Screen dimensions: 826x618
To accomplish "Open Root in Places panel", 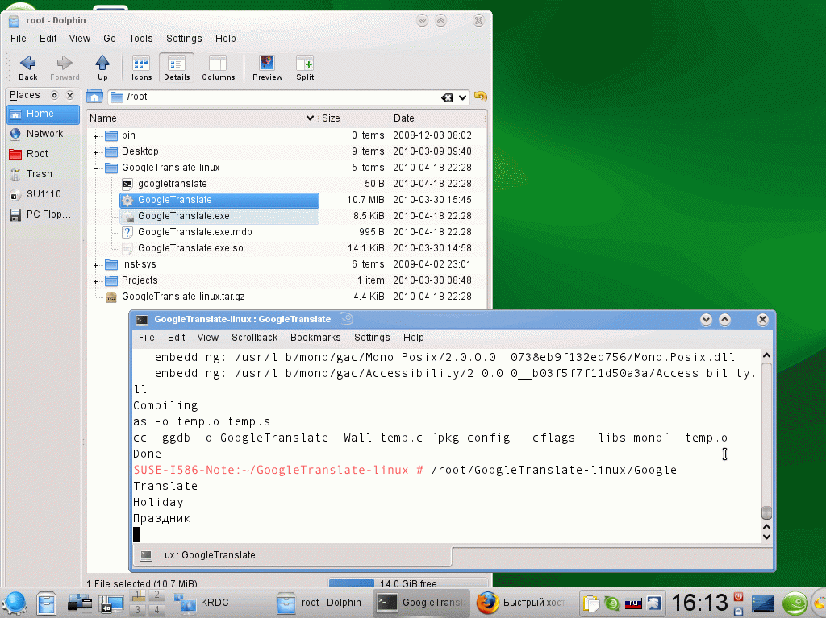I will point(43,154).
